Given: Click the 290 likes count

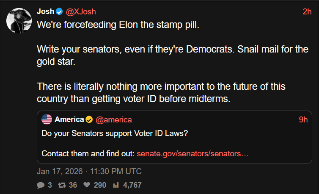Looking at the screenshot, I should coord(100,185).
